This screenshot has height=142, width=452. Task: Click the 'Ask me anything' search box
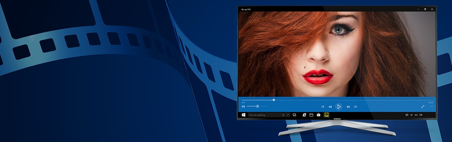coord(269,115)
